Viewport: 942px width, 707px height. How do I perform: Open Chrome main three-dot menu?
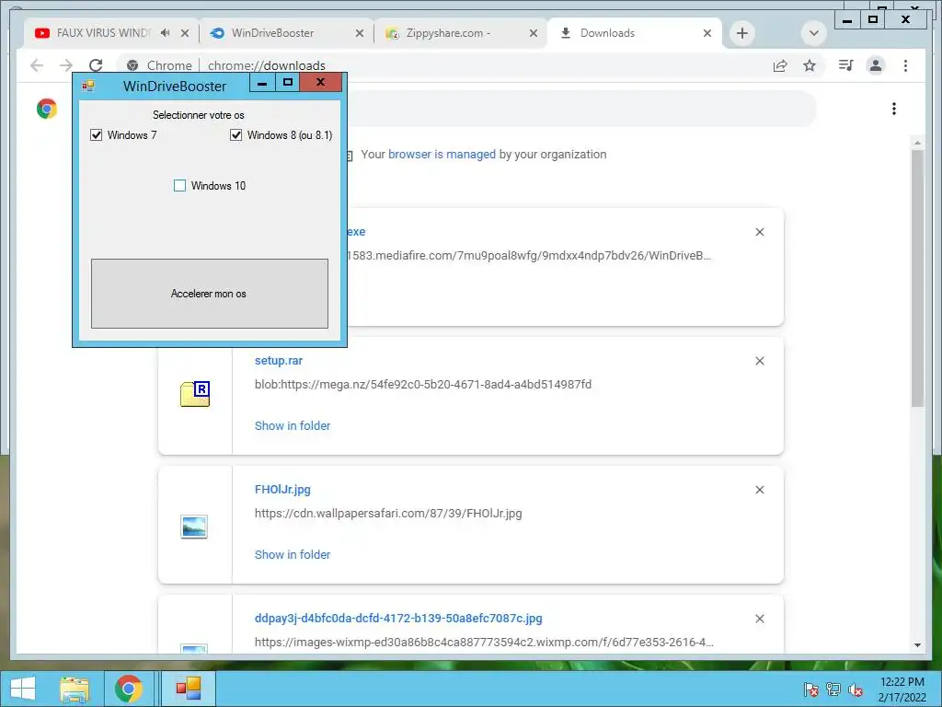click(905, 65)
